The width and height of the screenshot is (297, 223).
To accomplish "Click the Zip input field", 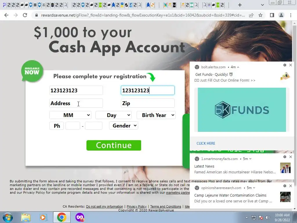I will coord(148,103).
